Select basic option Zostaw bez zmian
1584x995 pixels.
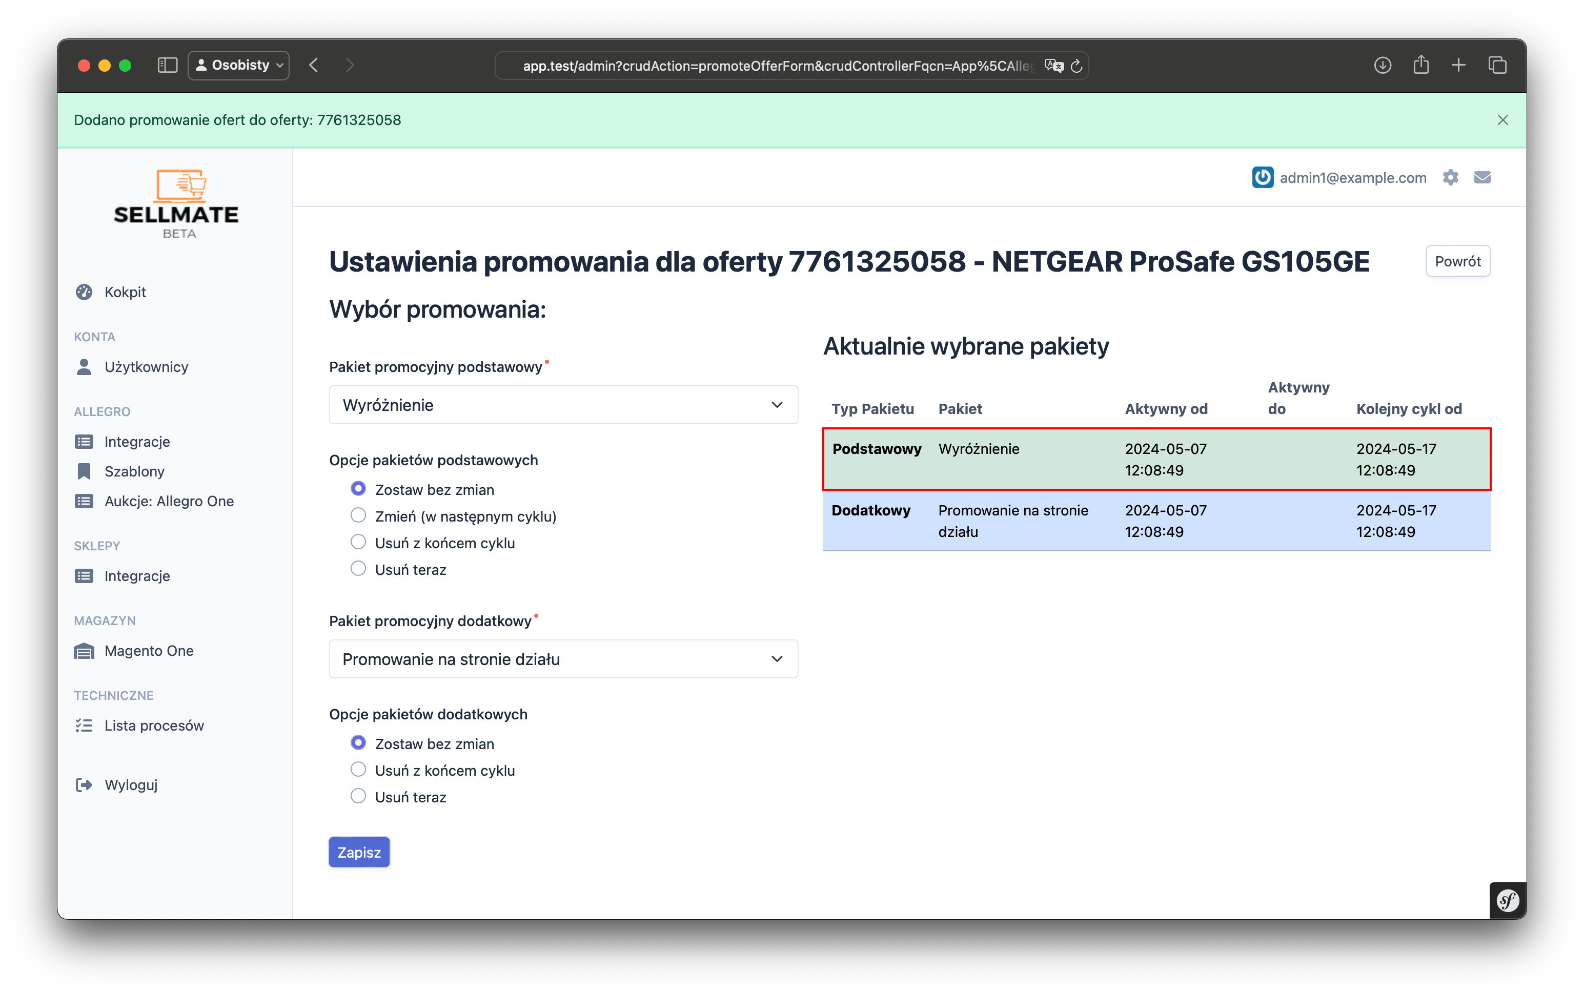click(358, 489)
